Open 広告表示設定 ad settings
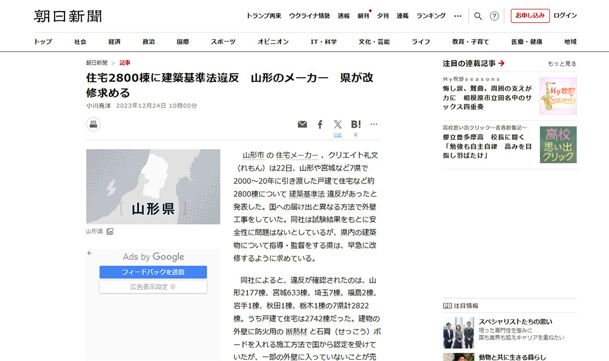Screen dimensions: 609x361 pos(153,287)
